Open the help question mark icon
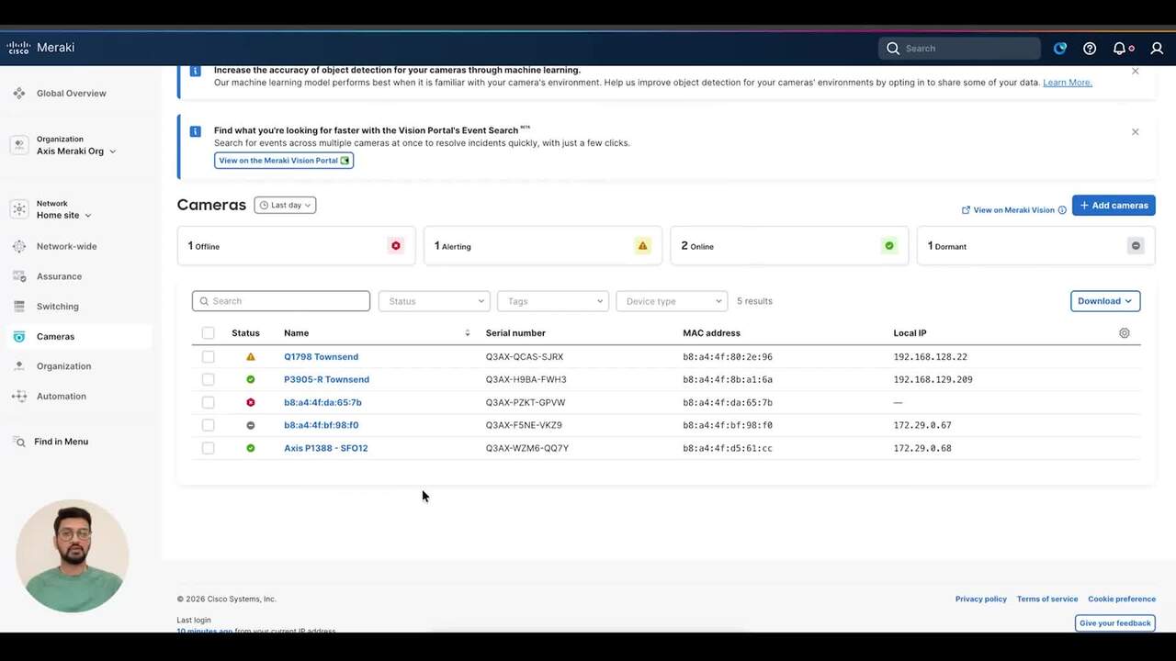 pos(1090,49)
